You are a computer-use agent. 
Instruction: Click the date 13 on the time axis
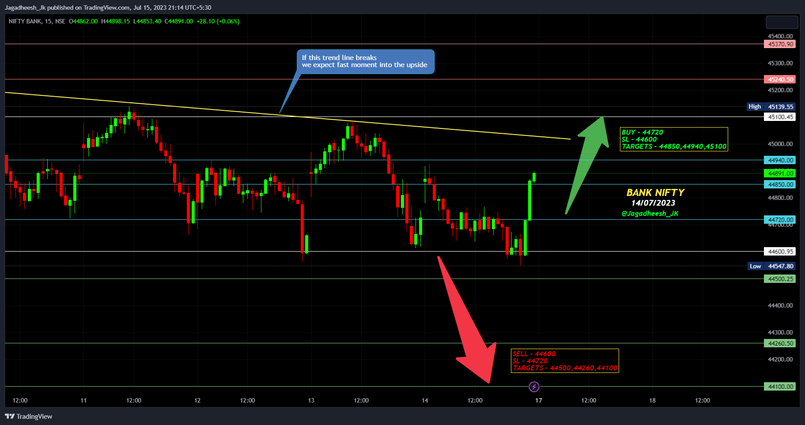[311, 400]
